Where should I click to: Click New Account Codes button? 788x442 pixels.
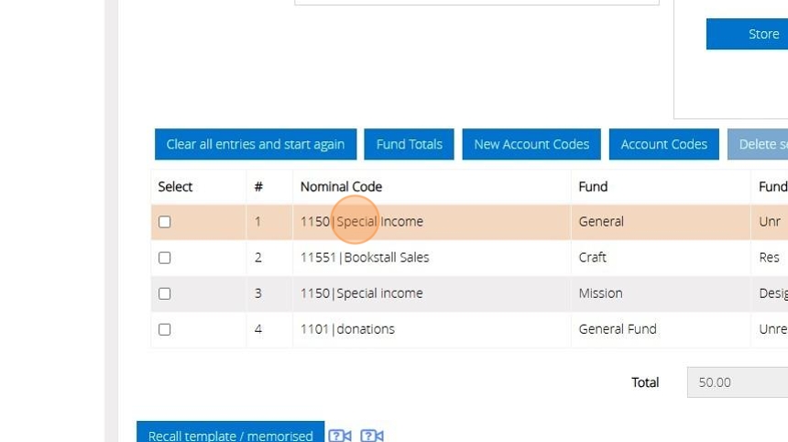531,144
